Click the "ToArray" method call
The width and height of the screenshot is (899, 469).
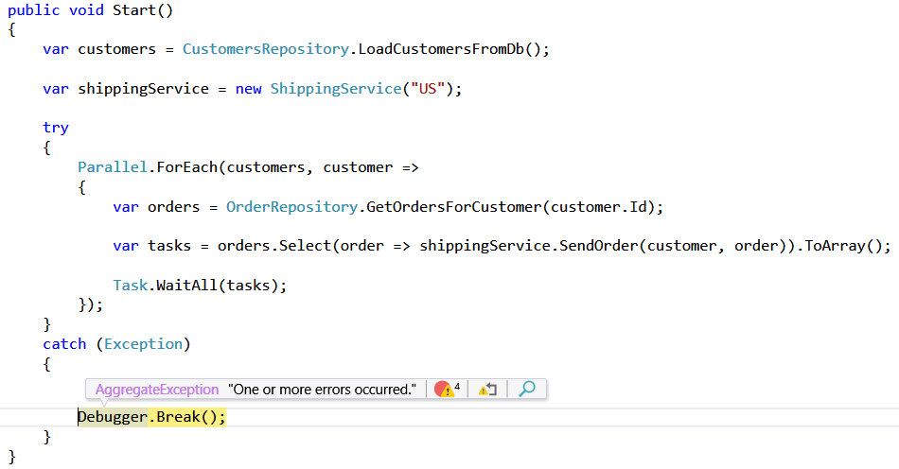[836, 246]
